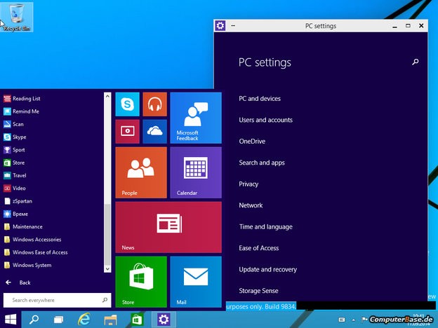The image size is (438, 328).
Task: Open the Skype tile
Action: tap(127, 104)
